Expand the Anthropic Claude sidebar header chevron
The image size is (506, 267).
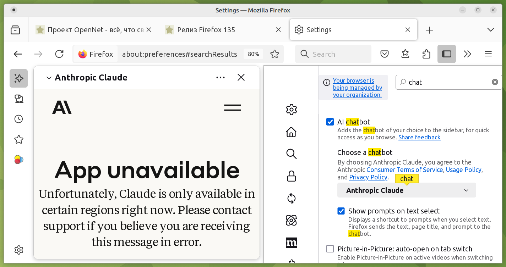[x=49, y=78]
